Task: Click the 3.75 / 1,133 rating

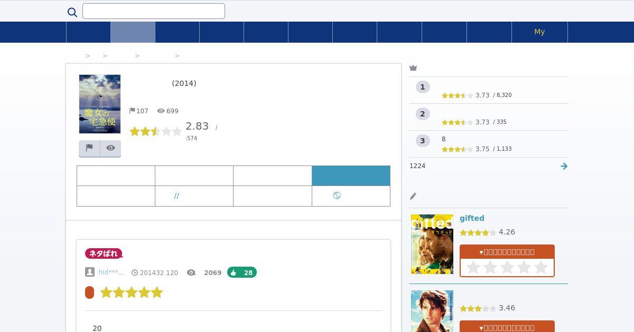Action: pos(477,149)
